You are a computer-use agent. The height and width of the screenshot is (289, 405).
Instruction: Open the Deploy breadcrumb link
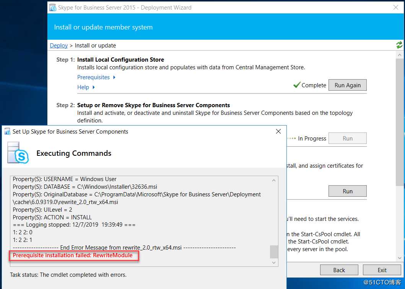click(x=59, y=46)
